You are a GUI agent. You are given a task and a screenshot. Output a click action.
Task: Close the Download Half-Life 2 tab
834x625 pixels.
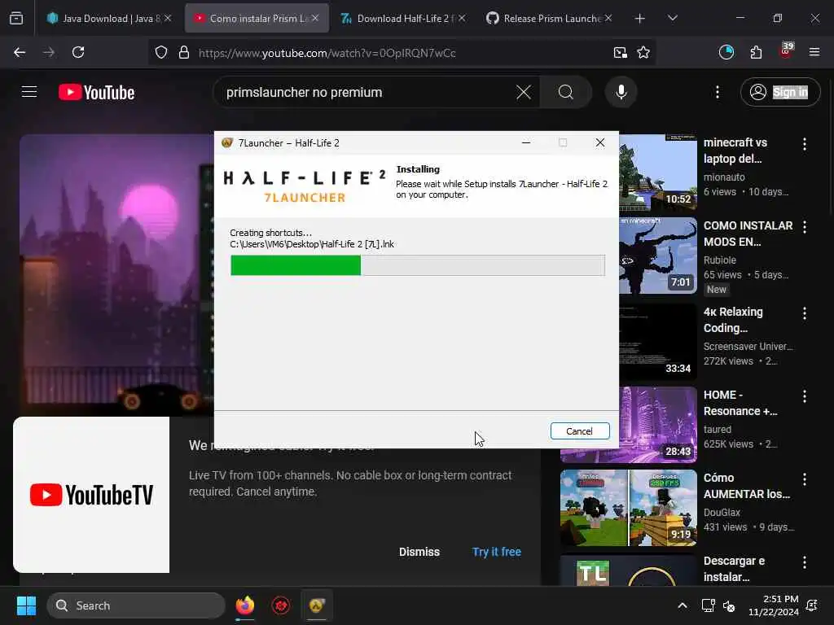click(x=462, y=18)
